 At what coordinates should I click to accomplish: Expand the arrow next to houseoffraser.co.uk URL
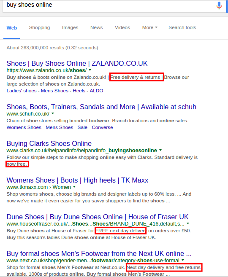tap(188, 223)
